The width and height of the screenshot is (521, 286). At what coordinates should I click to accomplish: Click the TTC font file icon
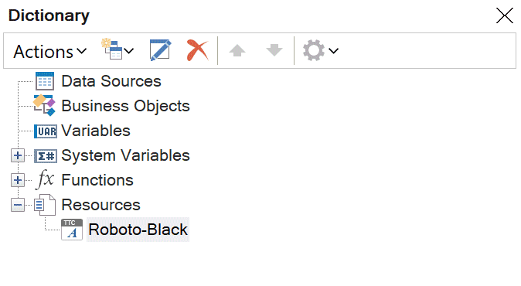click(72, 230)
